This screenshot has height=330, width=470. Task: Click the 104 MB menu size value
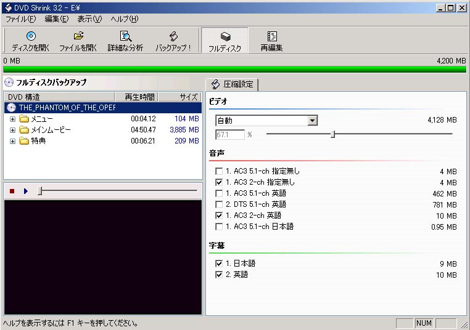click(x=187, y=119)
